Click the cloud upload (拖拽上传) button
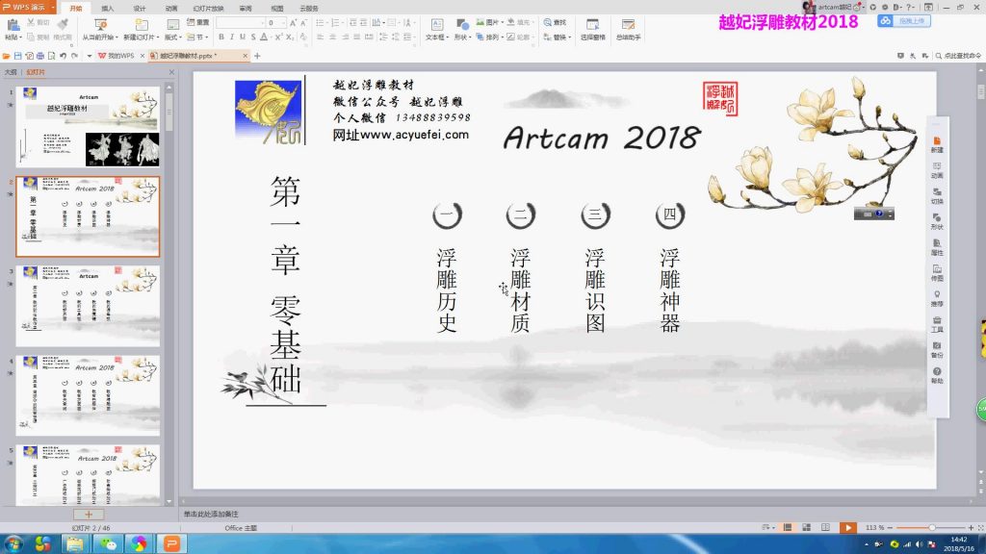Viewport: 986px width, 554px height. pyautogui.click(x=903, y=21)
